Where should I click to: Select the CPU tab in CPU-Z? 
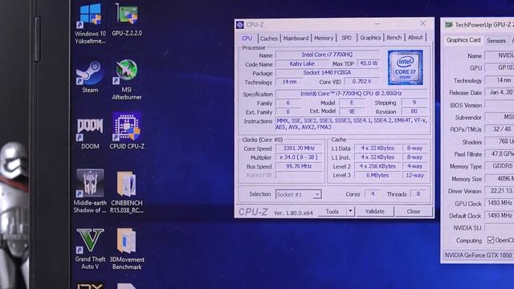point(247,39)
